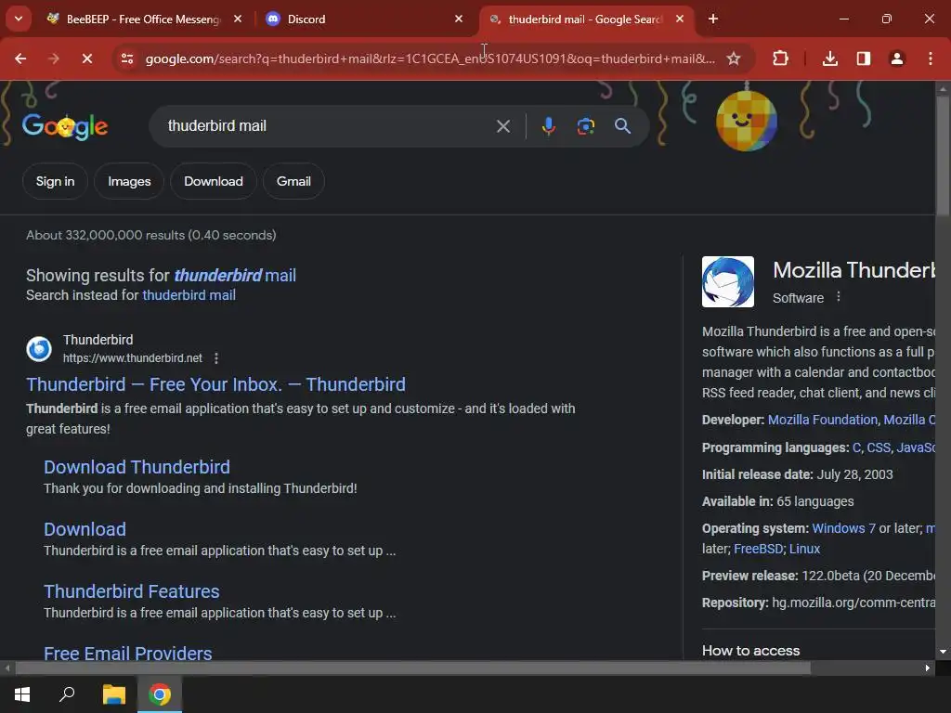Select the Download filter chip
Viewport: 951px width, 713px height.
214,181
